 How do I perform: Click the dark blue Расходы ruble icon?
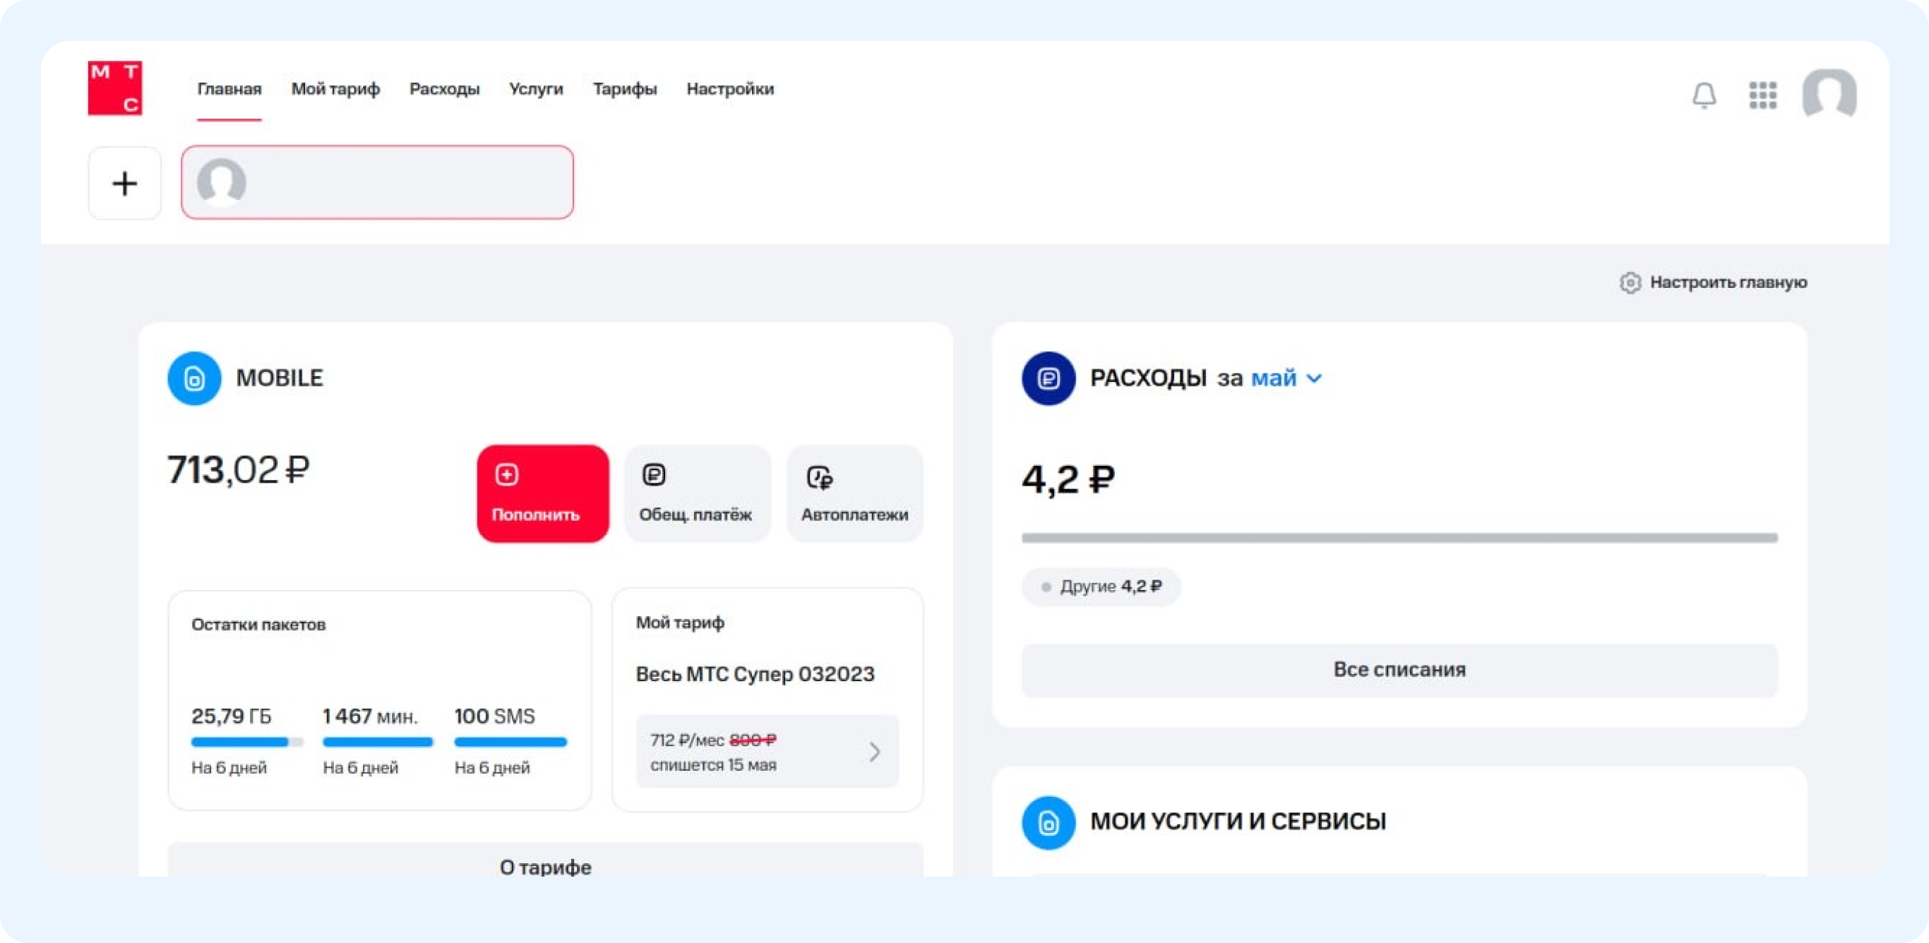pyautogui.click(x=1049, y=378)
